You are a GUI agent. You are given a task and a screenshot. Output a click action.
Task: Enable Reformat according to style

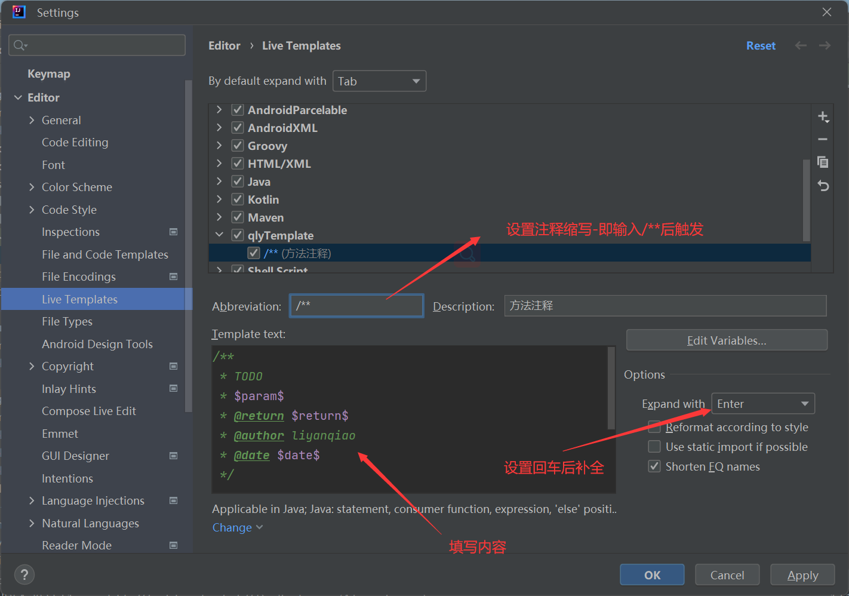coord(654,427)
